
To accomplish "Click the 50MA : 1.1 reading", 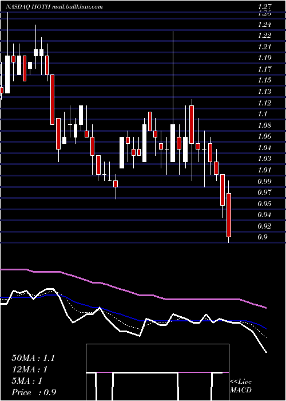I will [33, 358].
